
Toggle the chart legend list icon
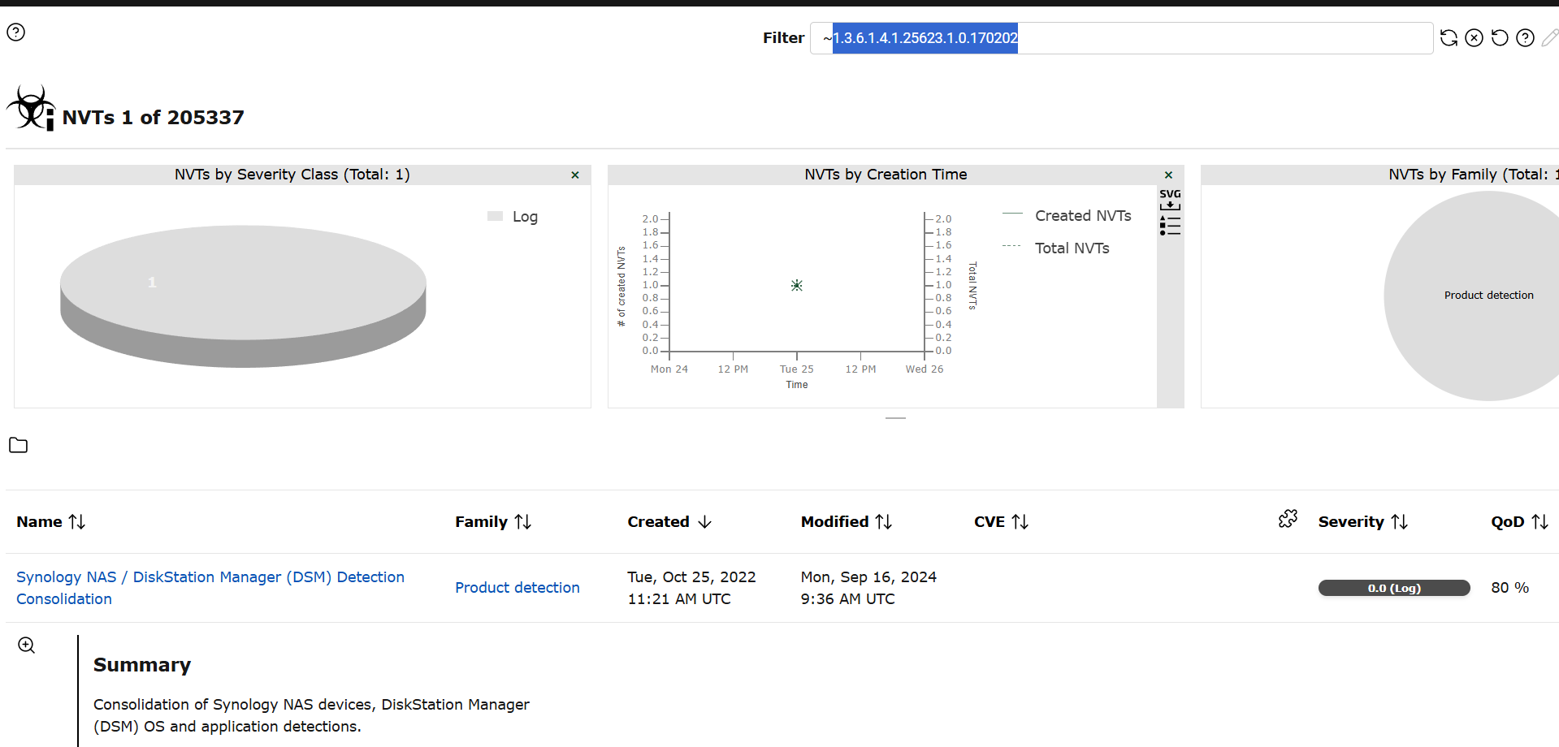point(1170,226)
